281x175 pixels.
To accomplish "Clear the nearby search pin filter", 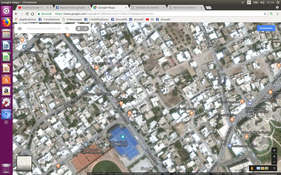I will 85,29.
